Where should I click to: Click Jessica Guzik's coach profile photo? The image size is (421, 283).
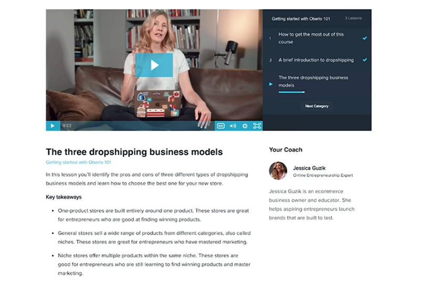click(x=278, y=170)
